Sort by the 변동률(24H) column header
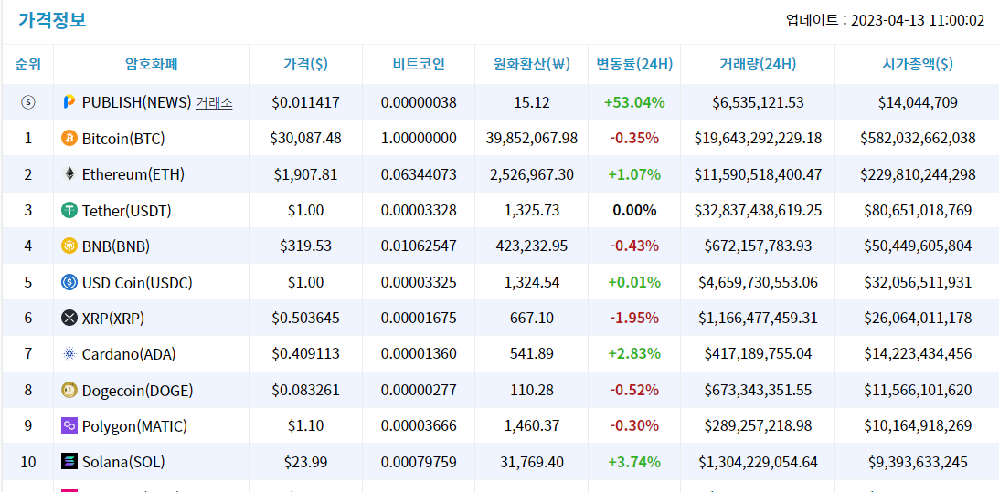 coord(634,64)
